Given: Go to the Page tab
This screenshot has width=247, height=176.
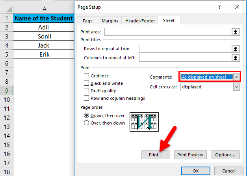Looking at the screenshot, I should [88, 21].
